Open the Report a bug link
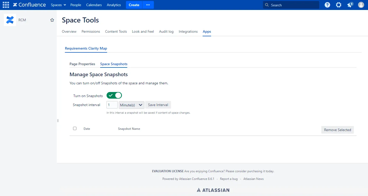 pos(229,179)
